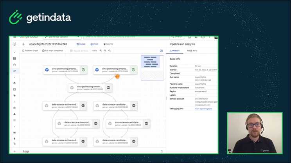Click the cube icon on right data-processing-preproc node
This screenshot has height=163, width=291.
97,70
